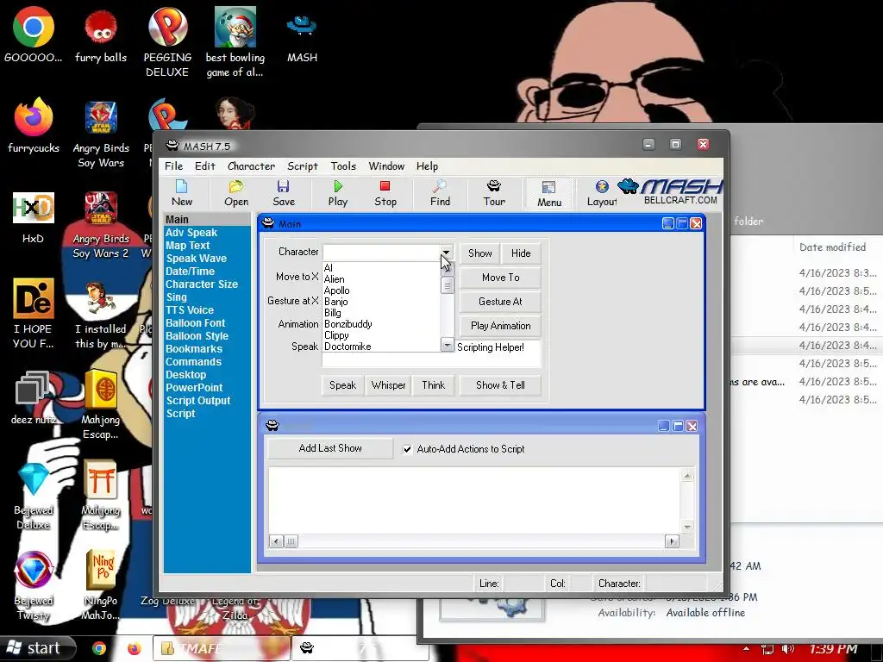The height and width of the screenshot is (662, 883).
Task: Click the script area horizontal scrollbar right arrow
Action: pyautogui.click(x=672, y=541)
